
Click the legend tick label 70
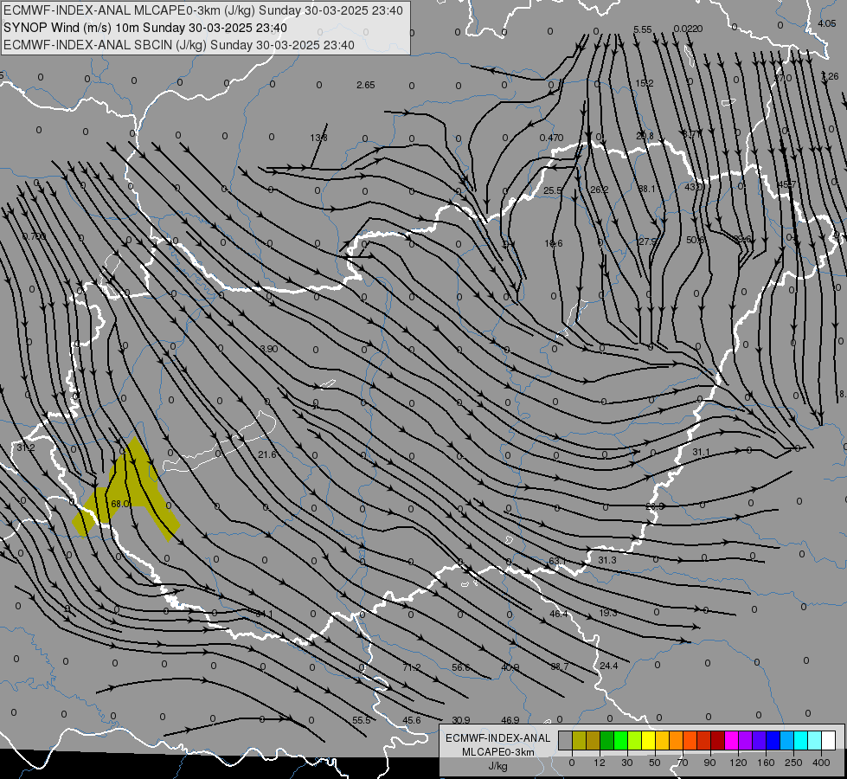pyautogui.click(x=683, y=763)
